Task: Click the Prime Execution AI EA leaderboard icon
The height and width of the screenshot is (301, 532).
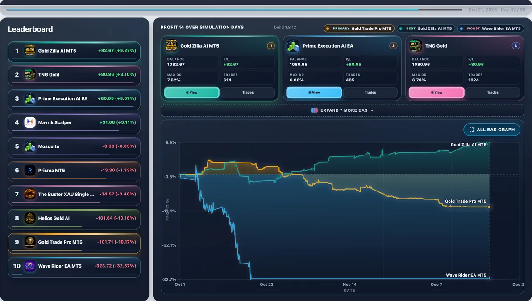Action: [29, 98]
